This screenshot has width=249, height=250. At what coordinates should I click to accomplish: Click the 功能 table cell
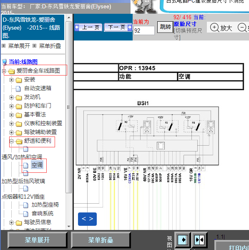(x=148, y=77)
